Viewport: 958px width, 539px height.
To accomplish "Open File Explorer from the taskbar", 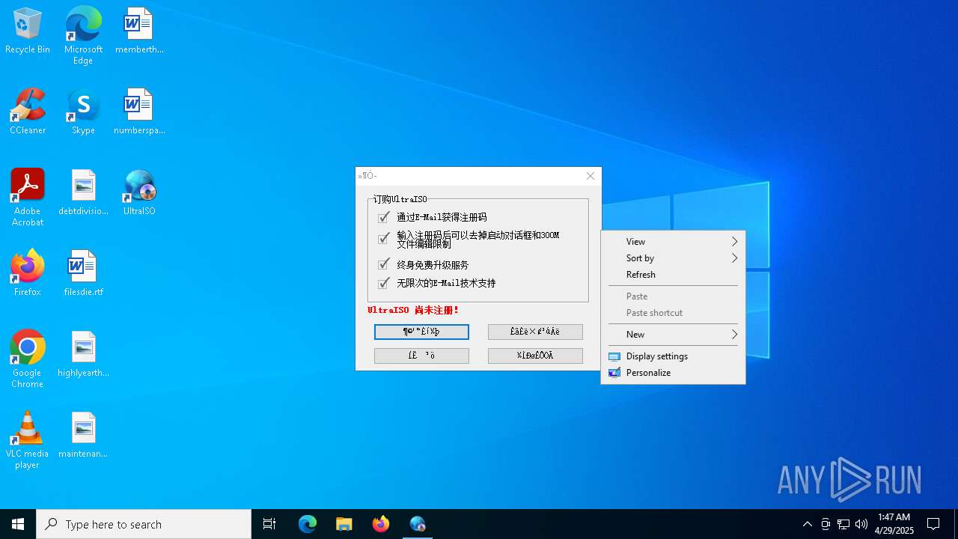I will pyautogui.click(x=344, y=524).
